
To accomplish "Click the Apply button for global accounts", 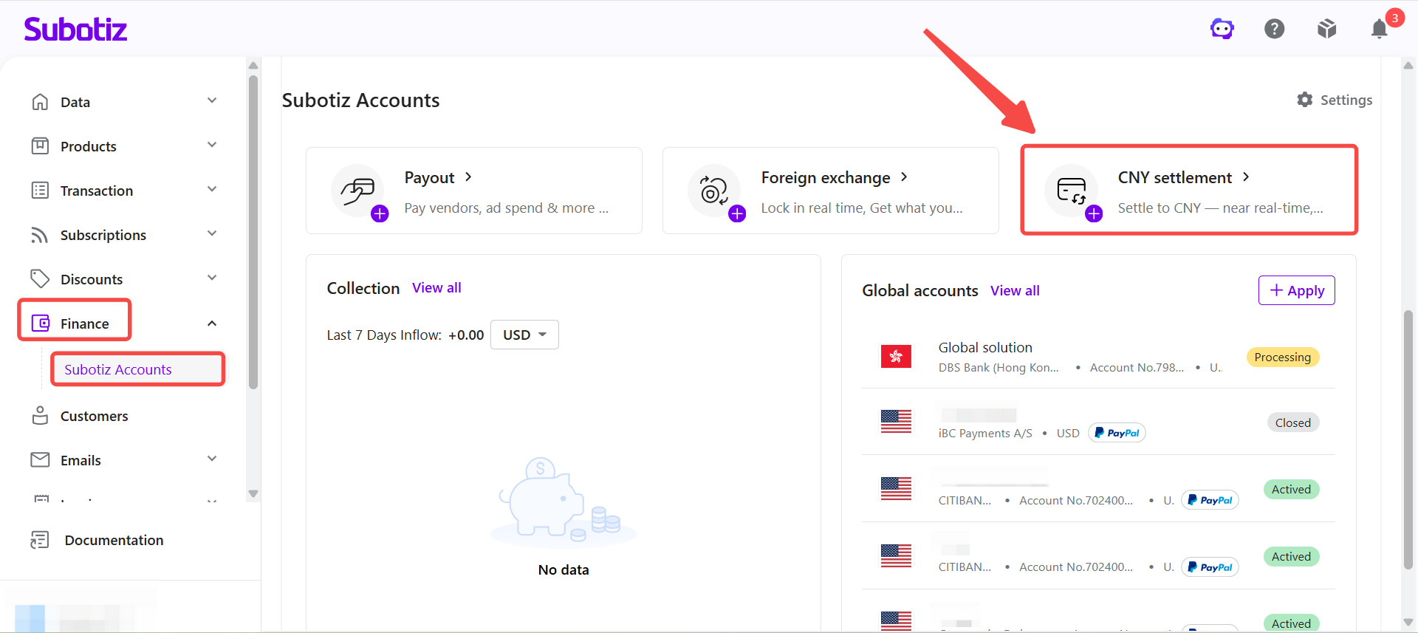I will coord(1296,290).
